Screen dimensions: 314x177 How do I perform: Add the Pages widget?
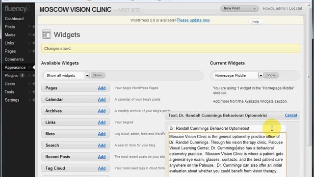pyautogui.click(x=102, y=88)
